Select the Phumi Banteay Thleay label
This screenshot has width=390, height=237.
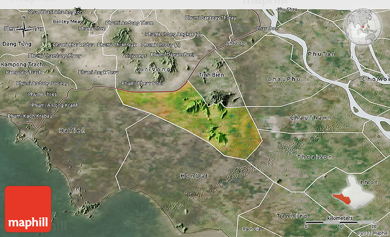(x=210, y=18)
